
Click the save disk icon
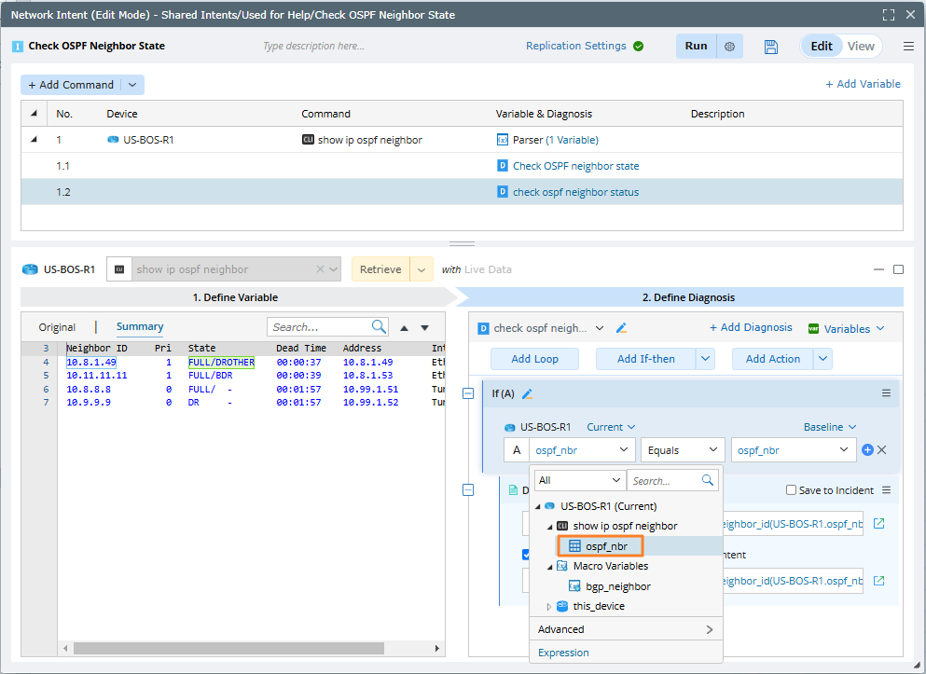[x=771, y=47]
